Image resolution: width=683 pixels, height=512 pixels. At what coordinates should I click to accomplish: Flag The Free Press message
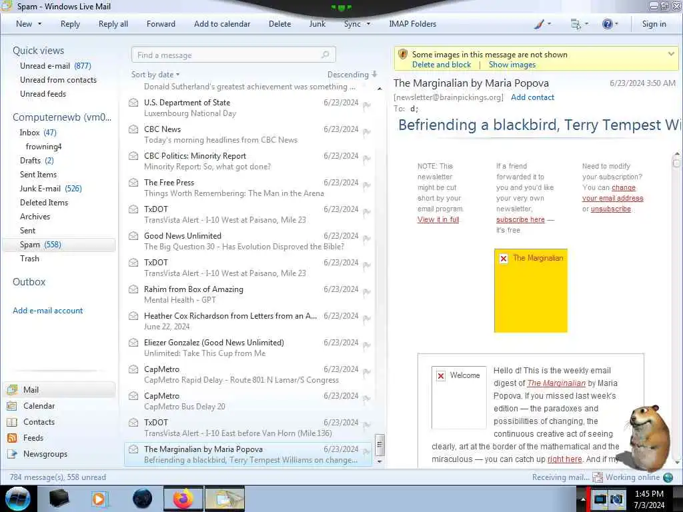[366, 185]
